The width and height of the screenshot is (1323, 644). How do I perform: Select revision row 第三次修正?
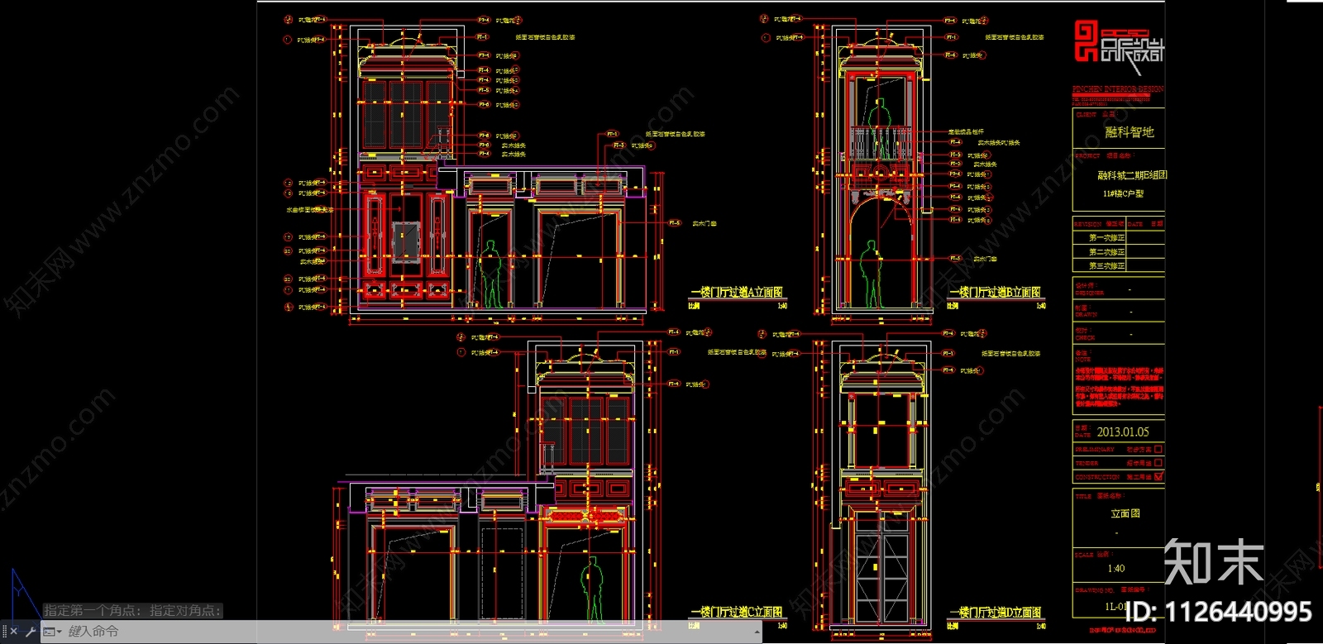(x=1106, y=266)
